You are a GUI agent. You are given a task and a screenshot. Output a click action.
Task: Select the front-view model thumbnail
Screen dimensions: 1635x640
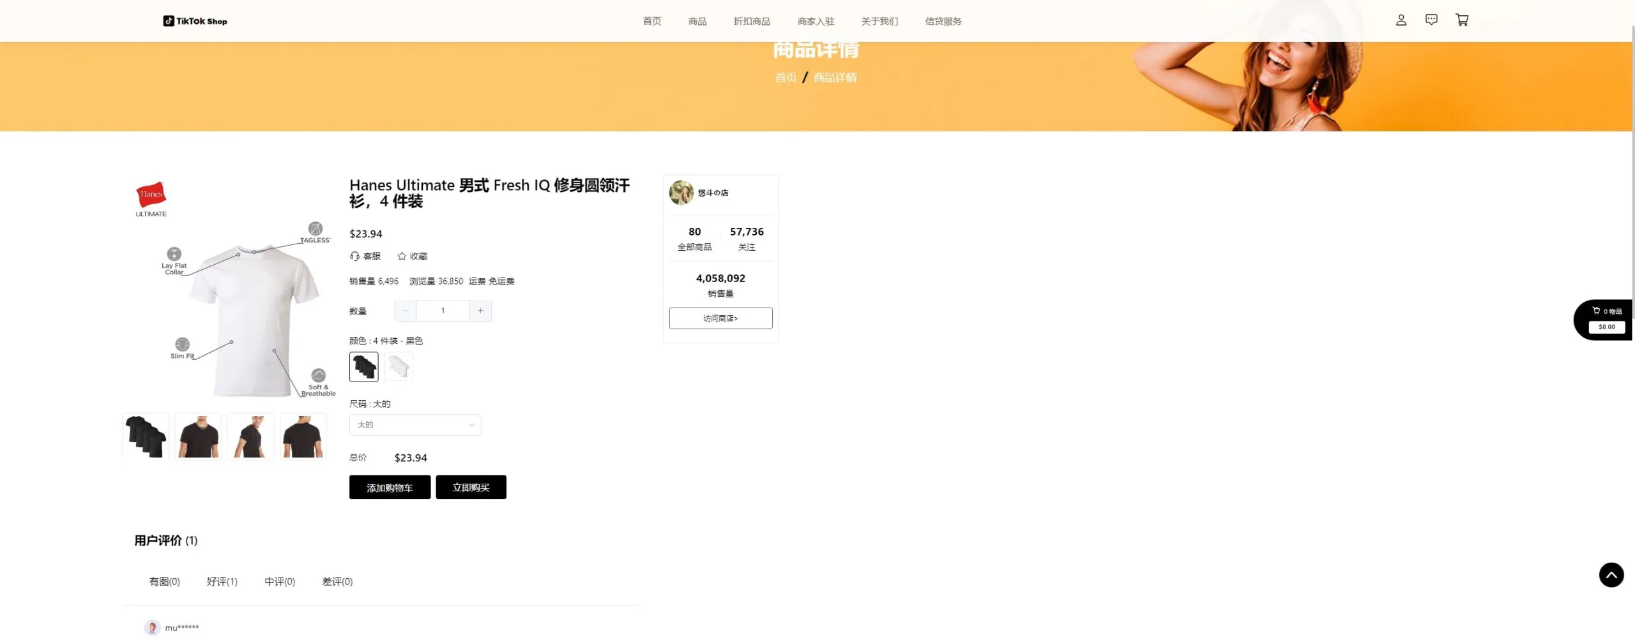point(198,436)
